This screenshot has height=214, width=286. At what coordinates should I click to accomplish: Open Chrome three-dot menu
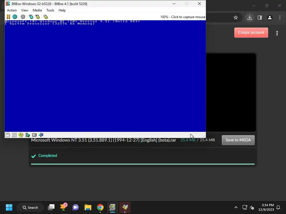click(x=280, y=18)
